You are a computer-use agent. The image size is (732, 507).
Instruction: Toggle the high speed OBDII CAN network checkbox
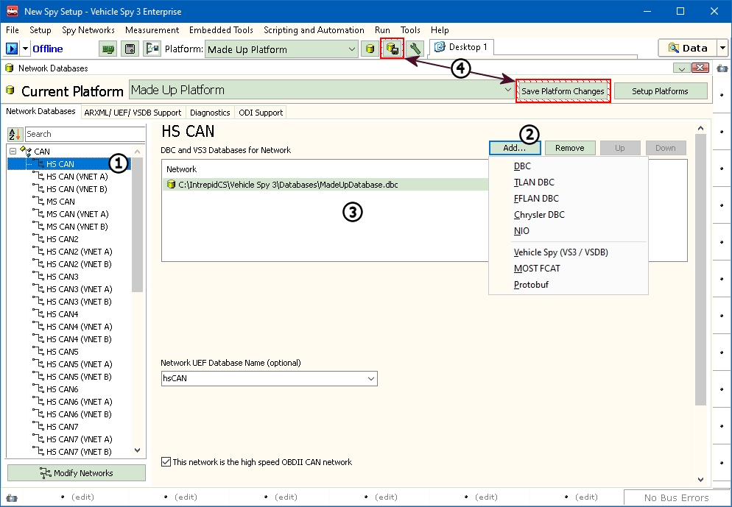pyautogui.click(x=166, y=462)
